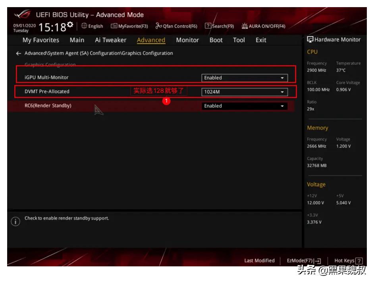This screenshot has height=283, width=374.
Task: Click the Memory frequency 2666 MHz value
Action: coord(316,146)
